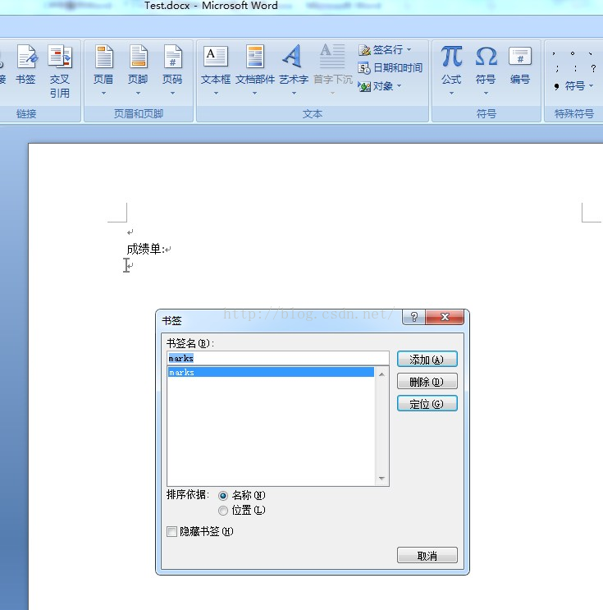Viewport: 603px width, 610px height.
Task: Expand the 艺术字 dropdown arrow
Action: (x=294, y=94)
